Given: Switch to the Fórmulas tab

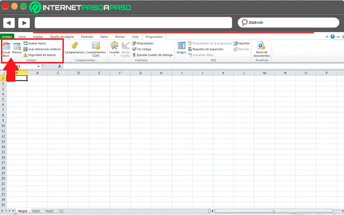Looking at the screenshot, I should click(87, 37).
